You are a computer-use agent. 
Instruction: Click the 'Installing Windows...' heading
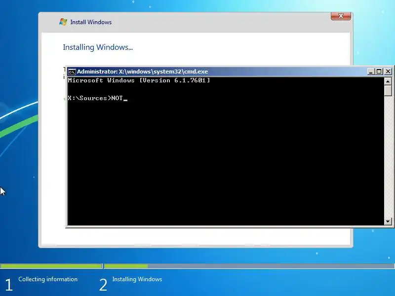[98, 47]
